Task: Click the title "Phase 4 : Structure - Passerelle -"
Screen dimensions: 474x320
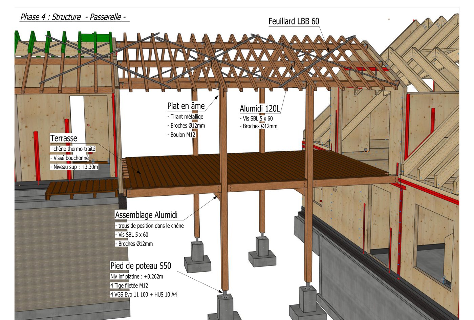Action: tap(73, 17)
